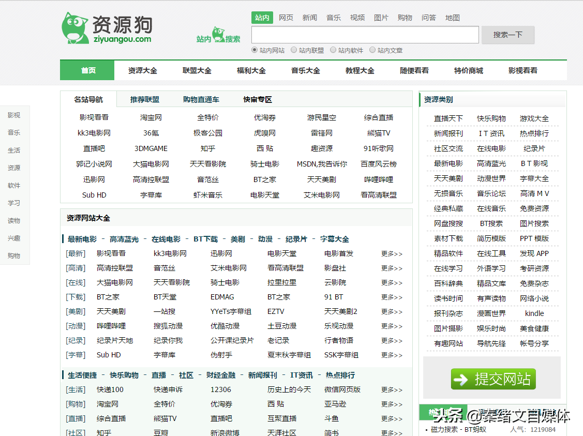This screenshot has height=436, width=583.
Task: Open the 特价商城 menu item
Action: click(468, 70)
